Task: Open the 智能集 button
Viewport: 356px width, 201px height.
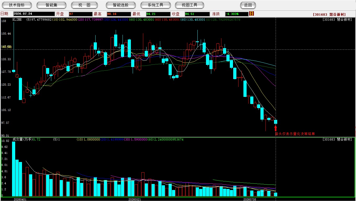Action: point(51,5)
